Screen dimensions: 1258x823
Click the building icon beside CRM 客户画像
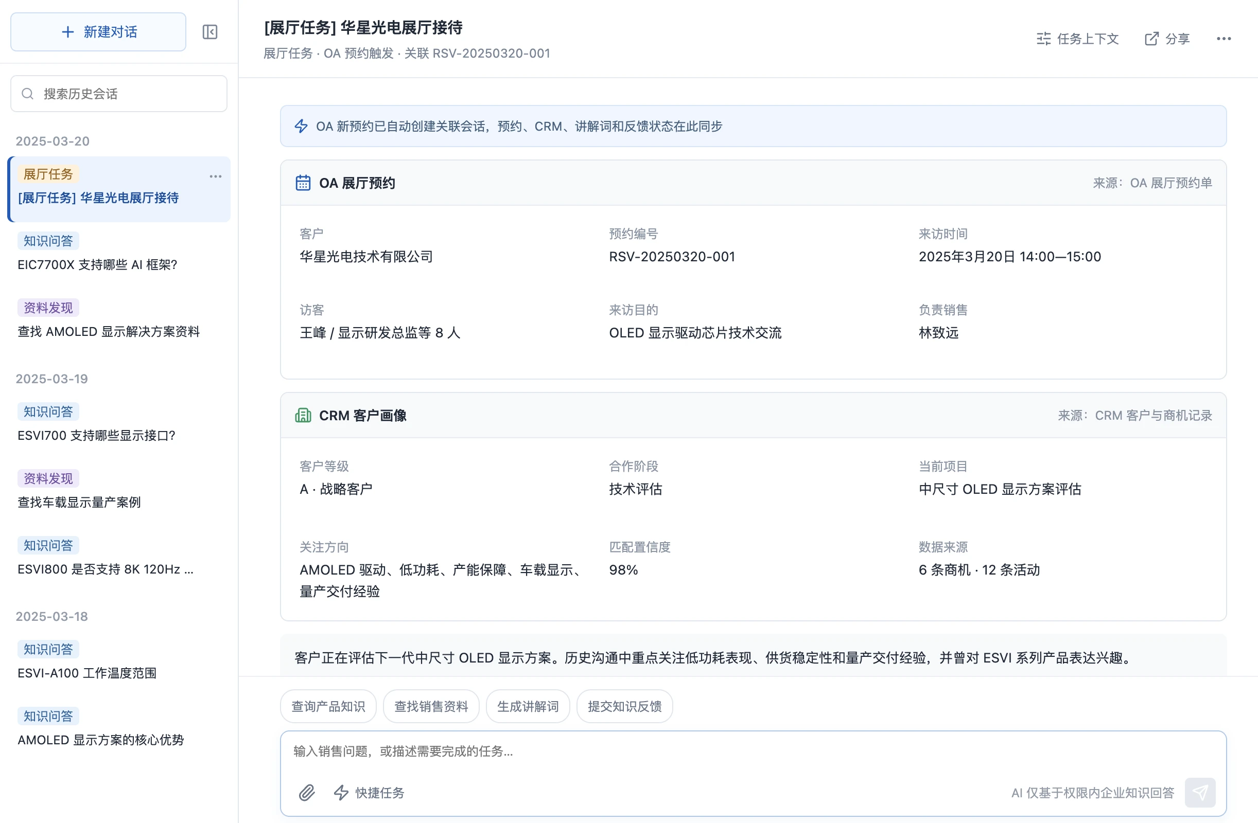pyautogui.click(x=303, y=415)
